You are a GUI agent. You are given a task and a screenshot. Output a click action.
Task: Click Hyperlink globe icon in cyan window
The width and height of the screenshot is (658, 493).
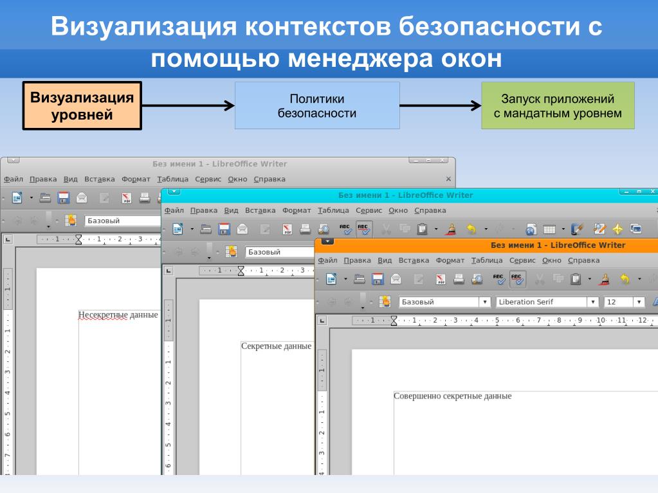coord(531,229)
